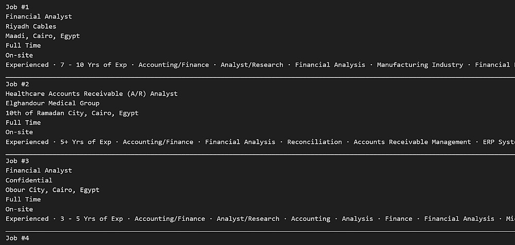Click the "Obour City, Cairo, Egypt" location
Screen dimensions: 515x245
53,190
